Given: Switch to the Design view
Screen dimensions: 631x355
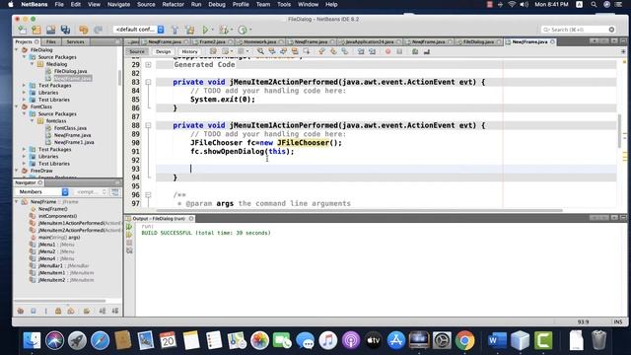Looking at the screenshot, I should click(x=163, y=51).
